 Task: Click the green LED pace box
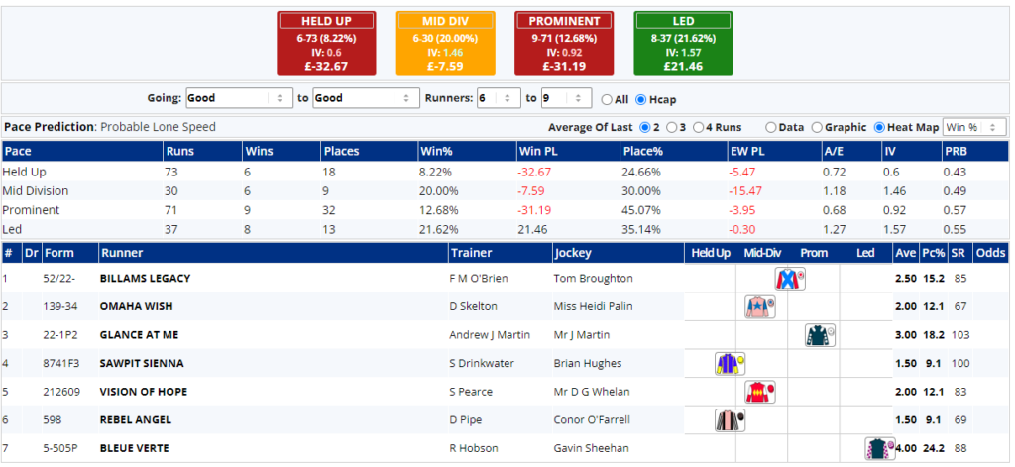[683, 43]
